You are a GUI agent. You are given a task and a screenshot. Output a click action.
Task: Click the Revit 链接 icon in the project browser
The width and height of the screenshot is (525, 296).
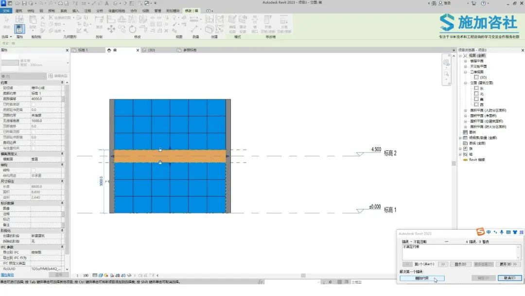point(465,160)
